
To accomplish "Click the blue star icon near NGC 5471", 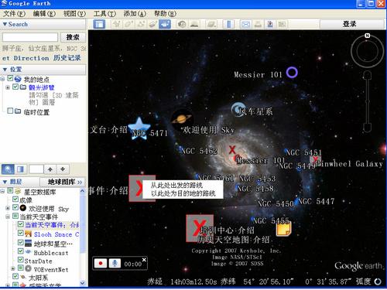I will click(139, 128).
